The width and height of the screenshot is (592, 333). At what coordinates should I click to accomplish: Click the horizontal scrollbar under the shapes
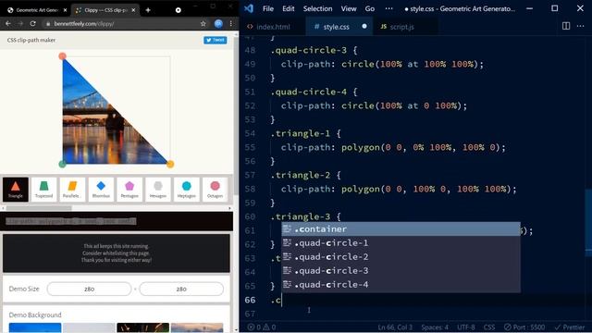(39, 208)
